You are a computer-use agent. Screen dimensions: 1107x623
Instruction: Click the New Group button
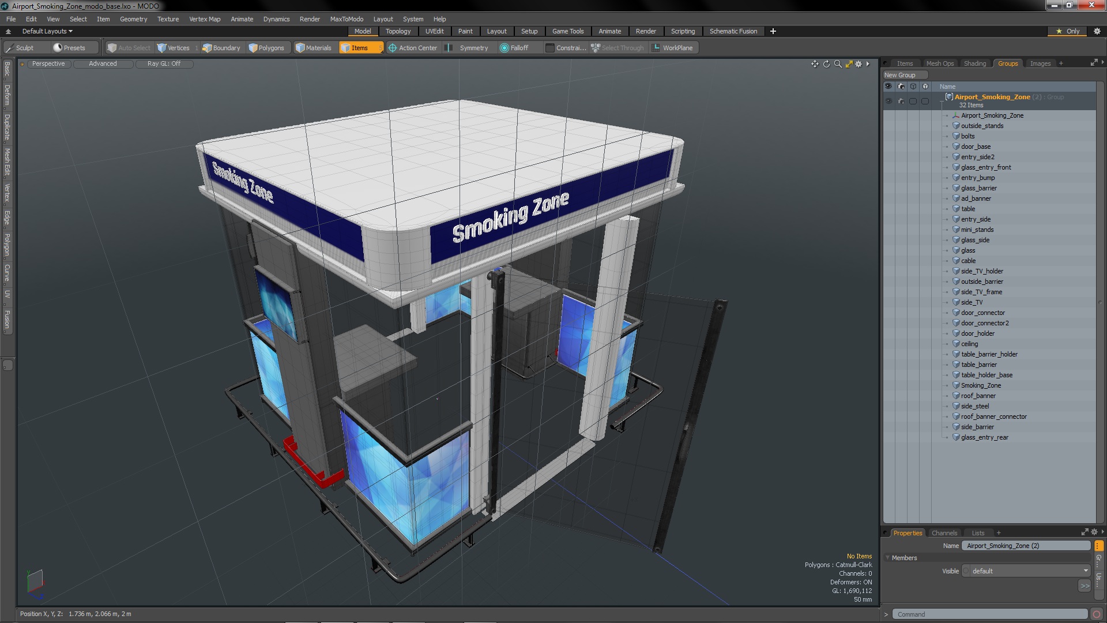pyautogui.click(x=905, y=75)
